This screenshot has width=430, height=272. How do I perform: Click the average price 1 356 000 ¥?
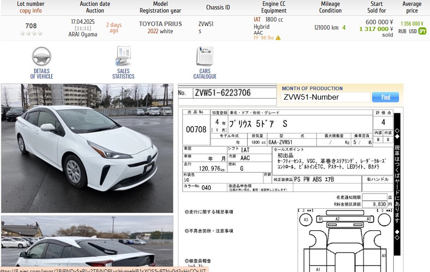412,24
